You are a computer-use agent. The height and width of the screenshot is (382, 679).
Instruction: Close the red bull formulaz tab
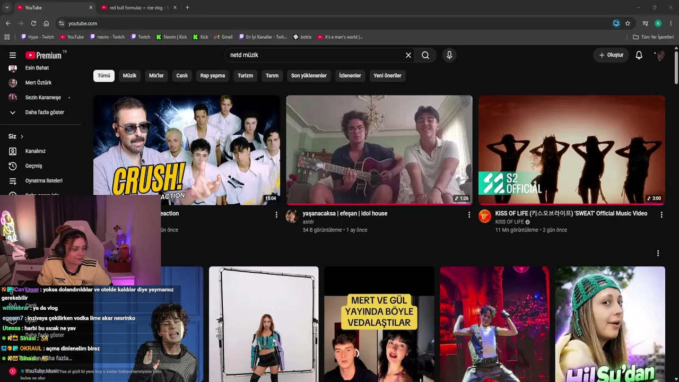[175, 7]
